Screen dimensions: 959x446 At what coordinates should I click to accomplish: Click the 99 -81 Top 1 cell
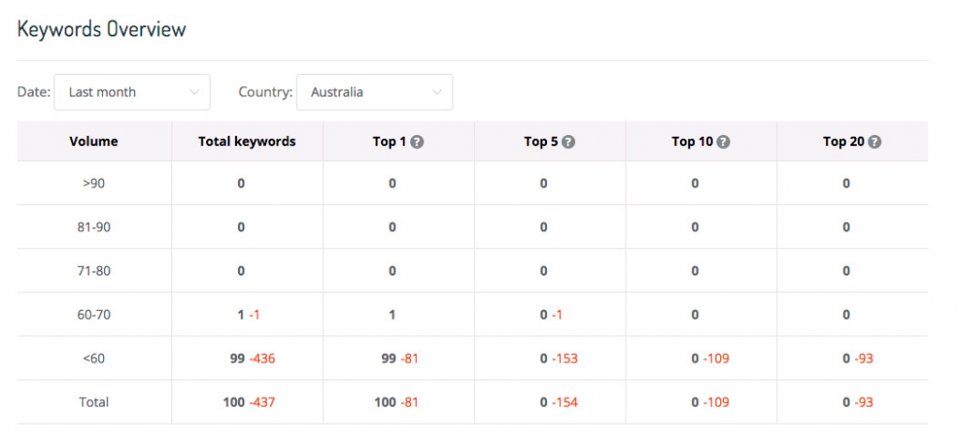(400, 359)
